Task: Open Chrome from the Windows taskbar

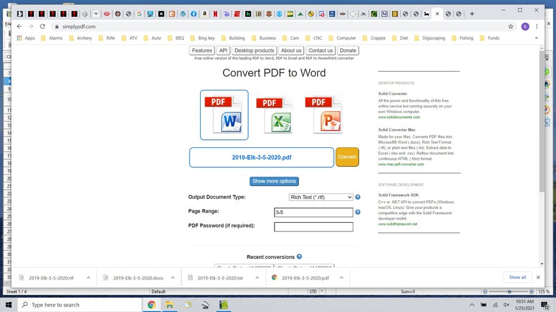Action: tap(151, 305)
